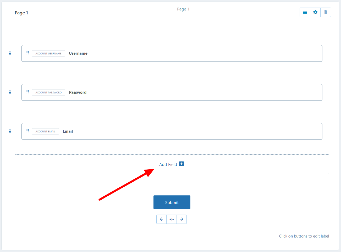
Task: Click inner drag handle in Email field
Action: point(27,131)
